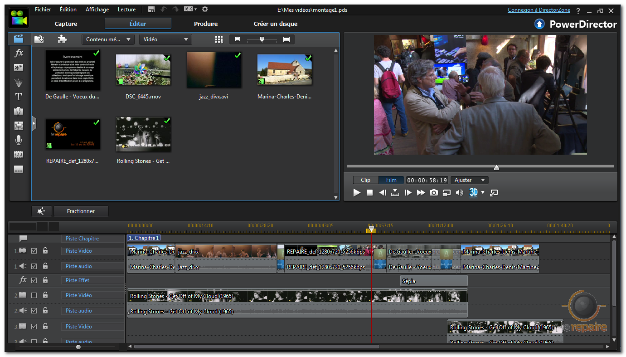
Task: Open the Édition menu
Action: 68,10
